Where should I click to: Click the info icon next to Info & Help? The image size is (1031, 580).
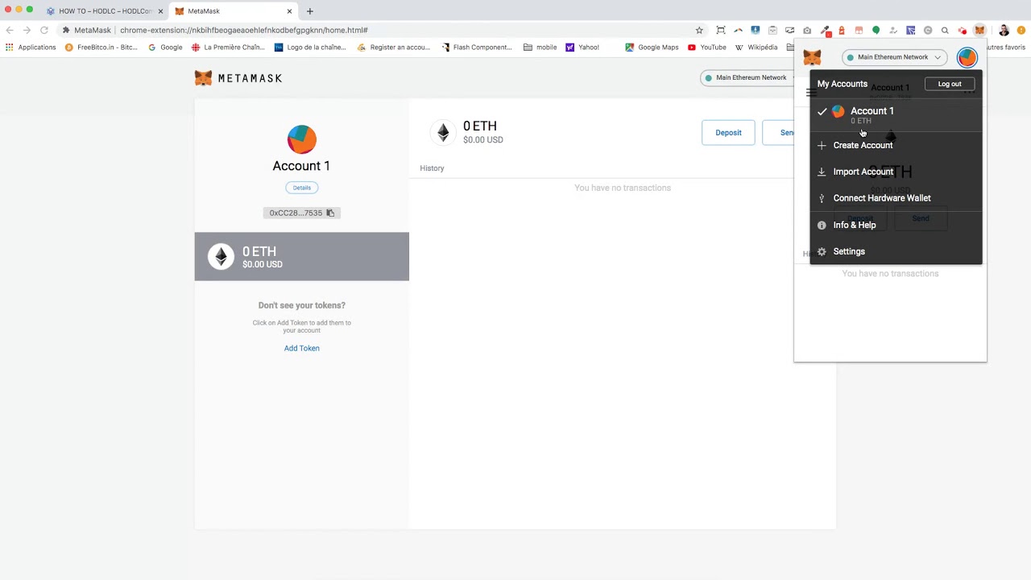822,225
